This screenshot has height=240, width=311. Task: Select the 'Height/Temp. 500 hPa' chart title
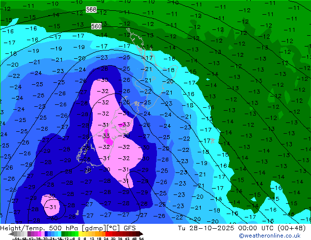[x=39, y=228]
